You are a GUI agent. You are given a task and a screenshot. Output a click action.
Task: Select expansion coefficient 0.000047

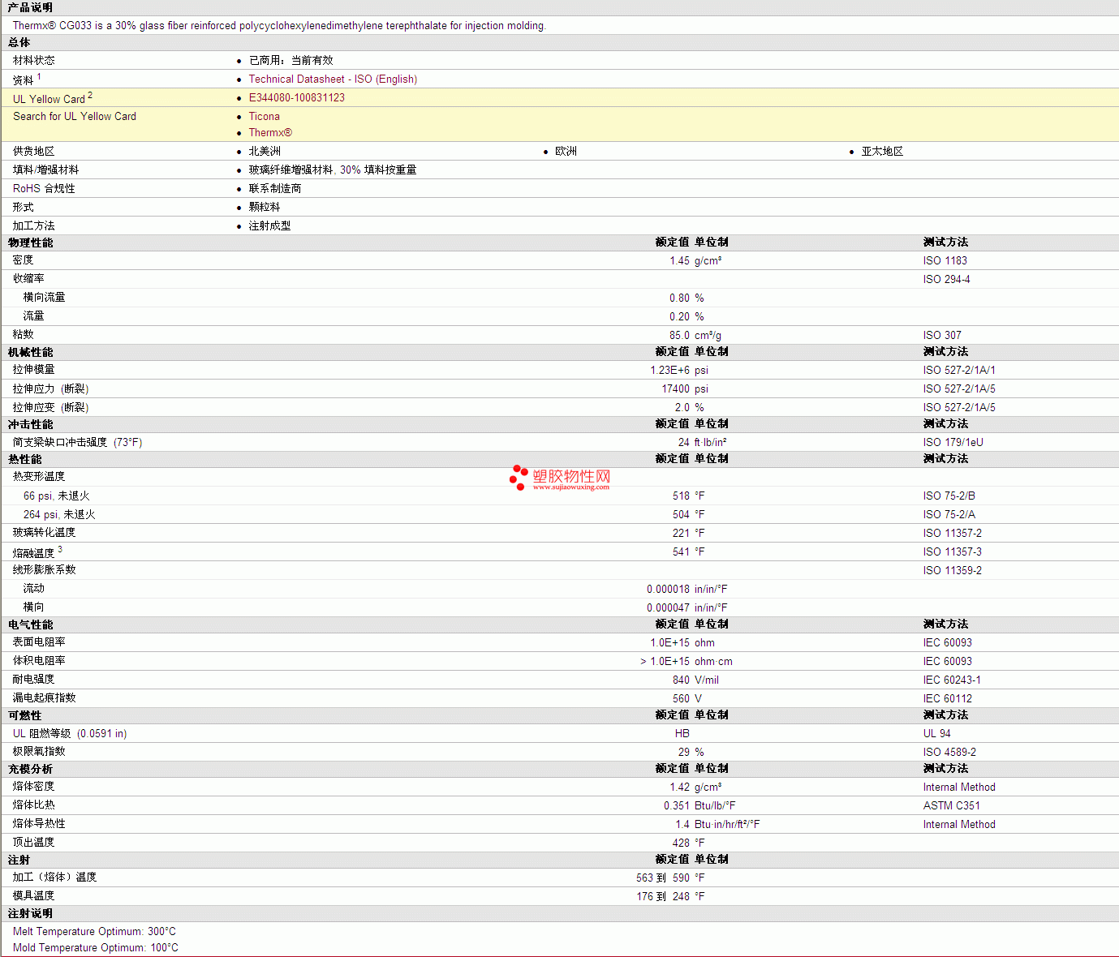tap(668, 608)
